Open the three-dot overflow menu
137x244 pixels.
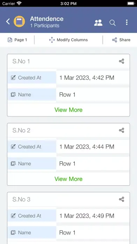[x=127, y=22]
